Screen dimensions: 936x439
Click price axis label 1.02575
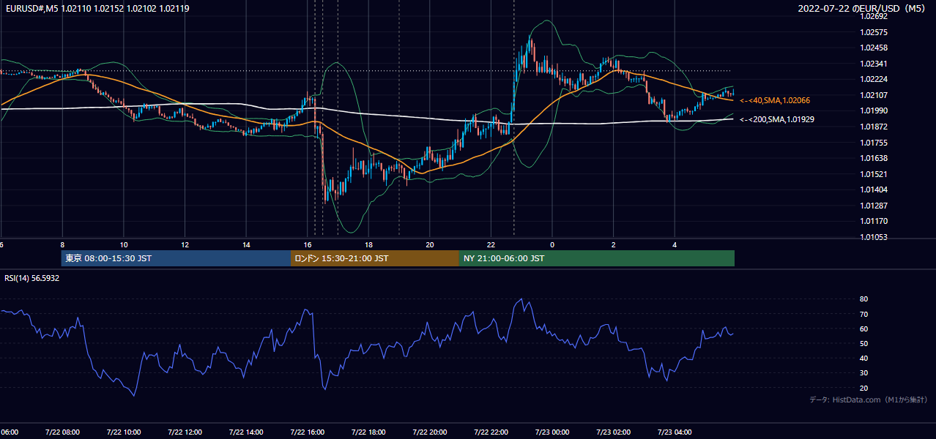tap(873, 32)
